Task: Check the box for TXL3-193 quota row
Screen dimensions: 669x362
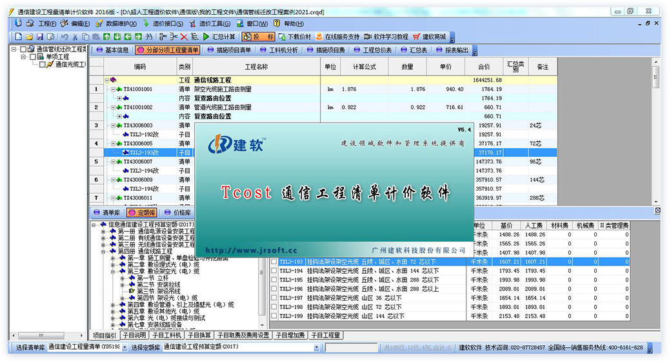Action: click(274, 262)
